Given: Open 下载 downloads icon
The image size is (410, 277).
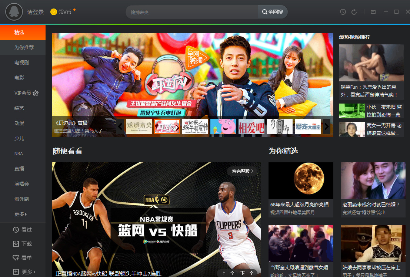Looking at the screenshot, I should (22, 244).
